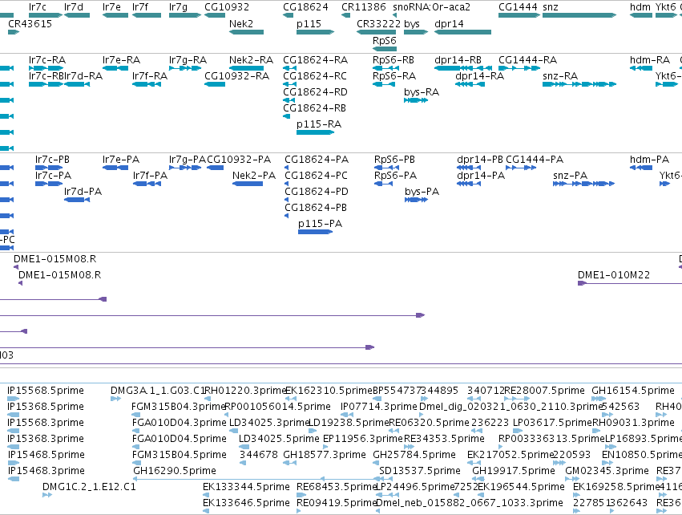Select the CG1444-PA protein label

coord(535,160)
